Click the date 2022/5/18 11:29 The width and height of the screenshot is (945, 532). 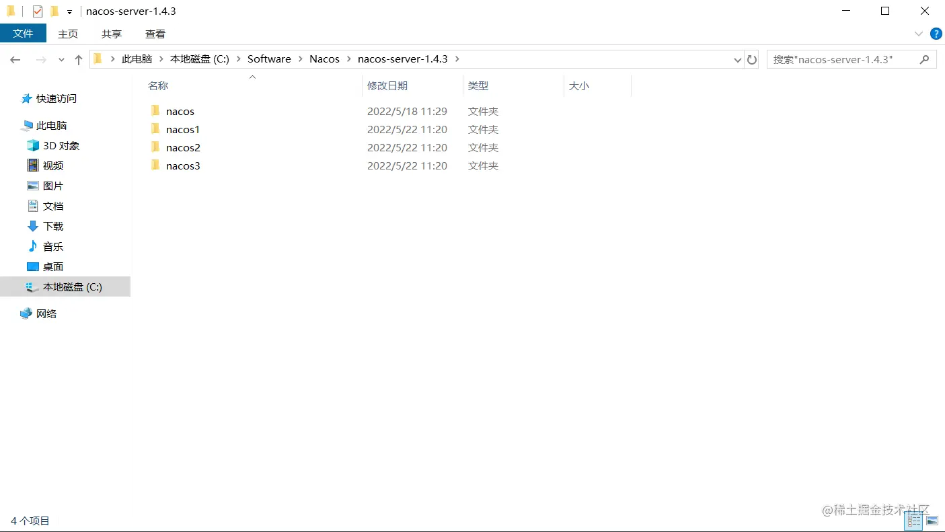pos(407,112)
